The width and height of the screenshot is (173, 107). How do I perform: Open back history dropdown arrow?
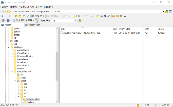point(6,16)
